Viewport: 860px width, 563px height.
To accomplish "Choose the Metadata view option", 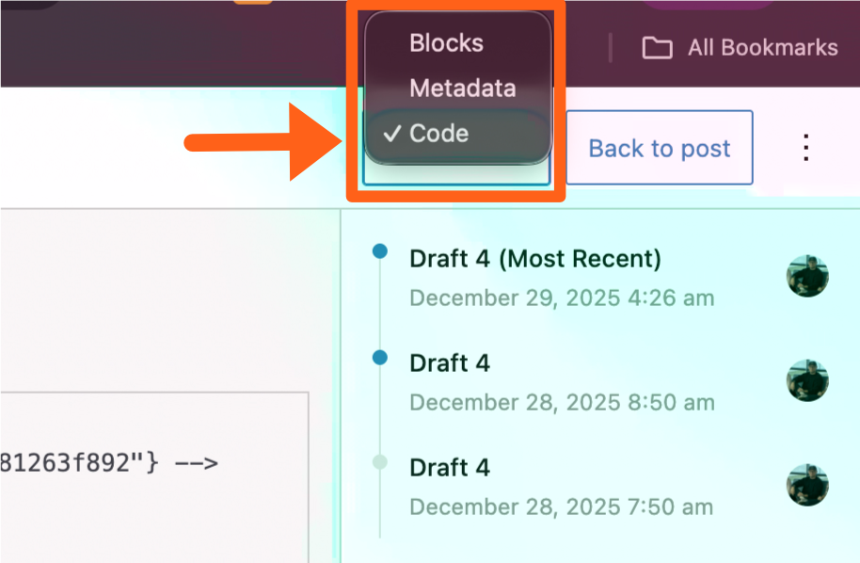I will click(x=462, y=88).
